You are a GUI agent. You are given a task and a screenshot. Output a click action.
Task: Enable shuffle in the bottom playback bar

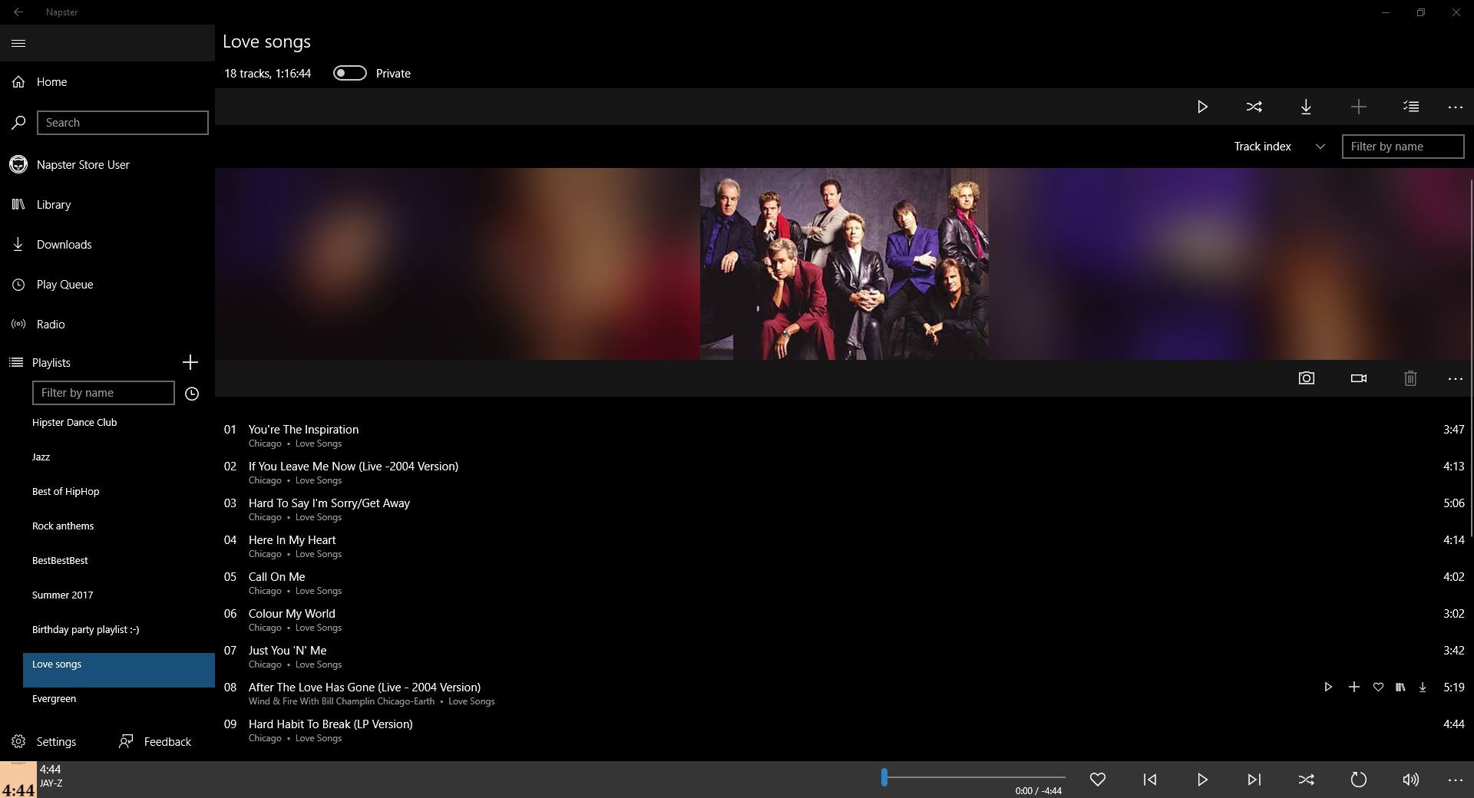point(1306,780)
